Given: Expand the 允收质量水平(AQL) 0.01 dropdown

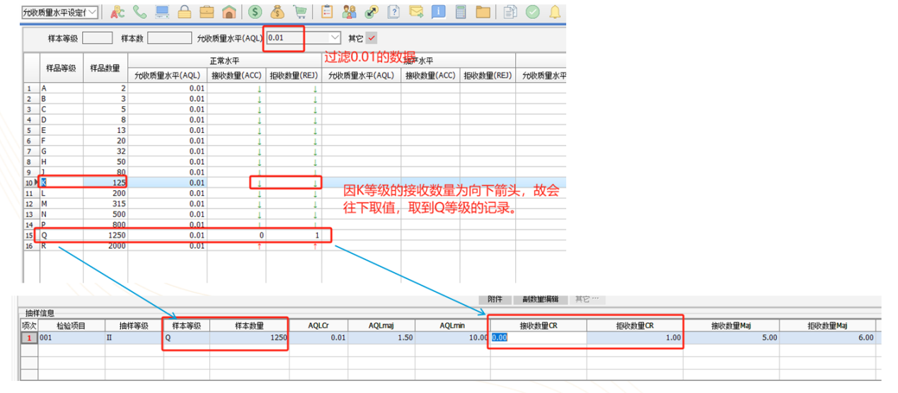Looking at the screenshot, I should tap(335, 37).
